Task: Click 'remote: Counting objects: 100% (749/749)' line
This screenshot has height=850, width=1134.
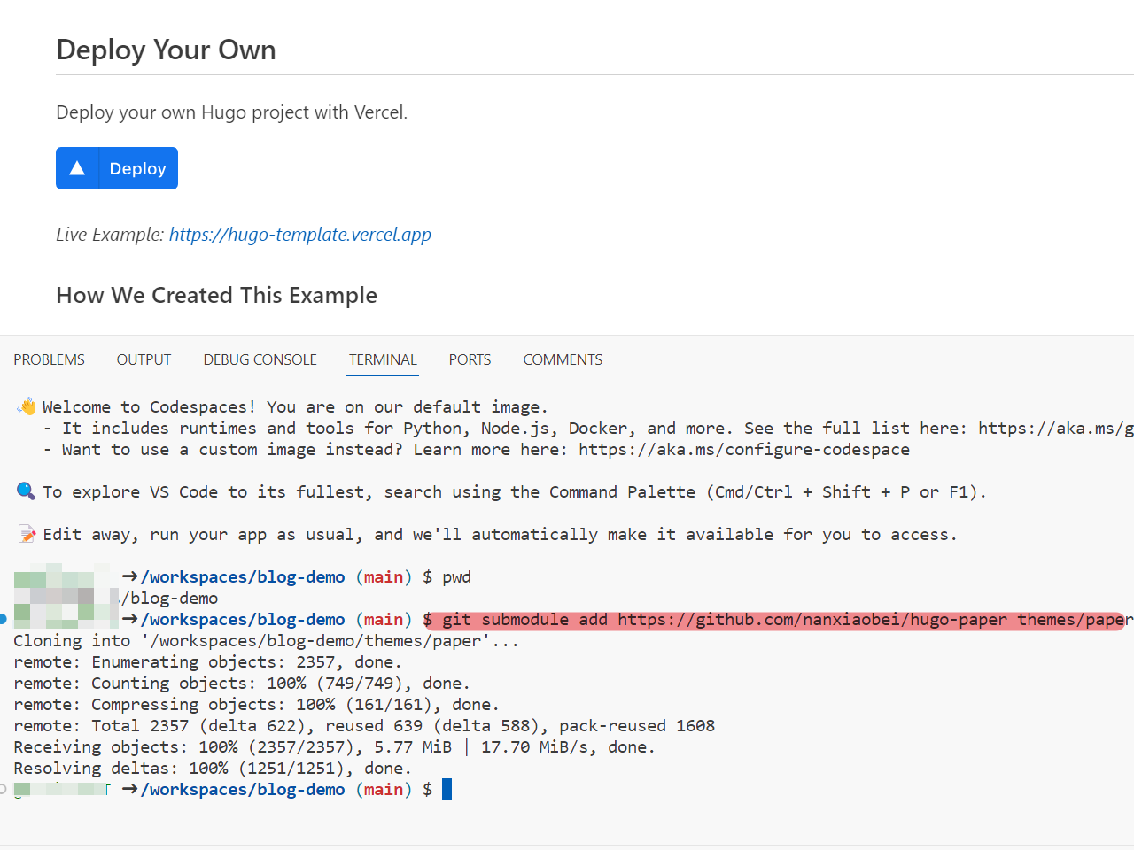Action: (242, 683)
